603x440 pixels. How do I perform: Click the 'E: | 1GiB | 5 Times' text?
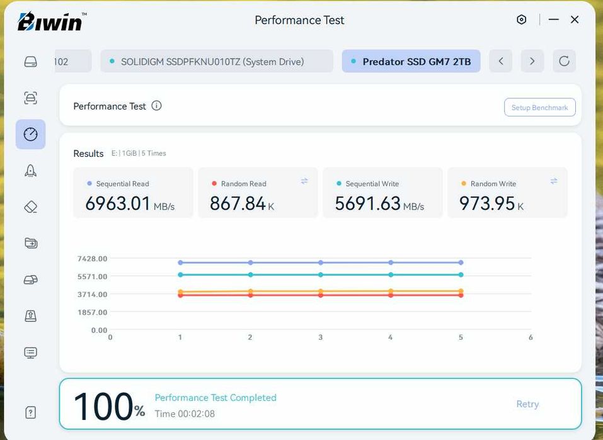tap(139, 153)
